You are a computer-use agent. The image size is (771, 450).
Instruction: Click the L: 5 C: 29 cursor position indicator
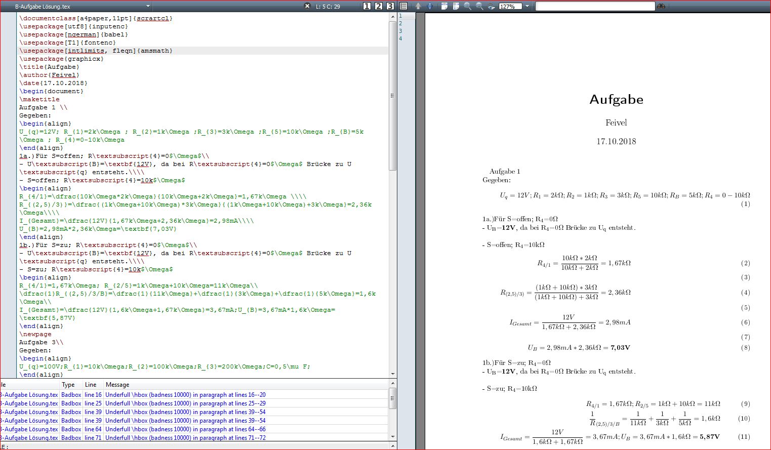328,7
